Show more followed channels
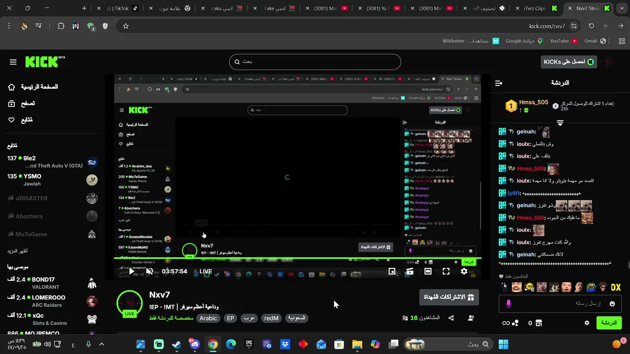Viewport: 630px width, 354px height. (x=17, y=251)
